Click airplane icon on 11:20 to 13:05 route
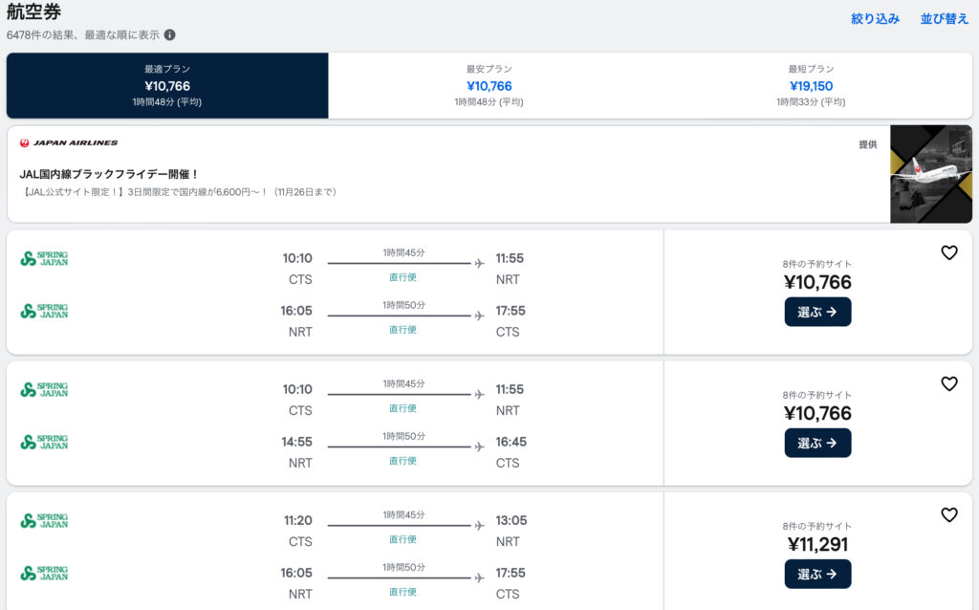This screenshot has height=610, width=979. pos(479,525)
